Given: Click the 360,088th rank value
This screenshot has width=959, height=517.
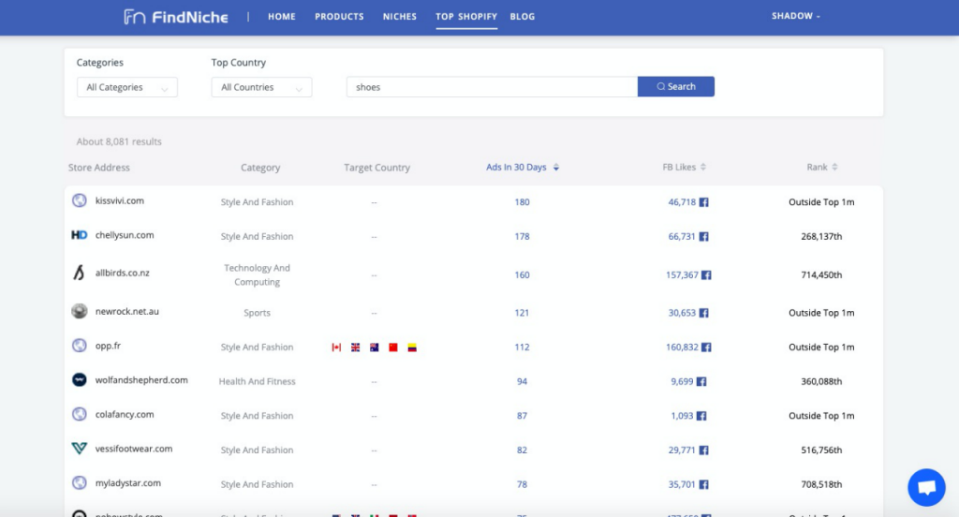Looking at the screenshot, I should [x=821, y=381].
